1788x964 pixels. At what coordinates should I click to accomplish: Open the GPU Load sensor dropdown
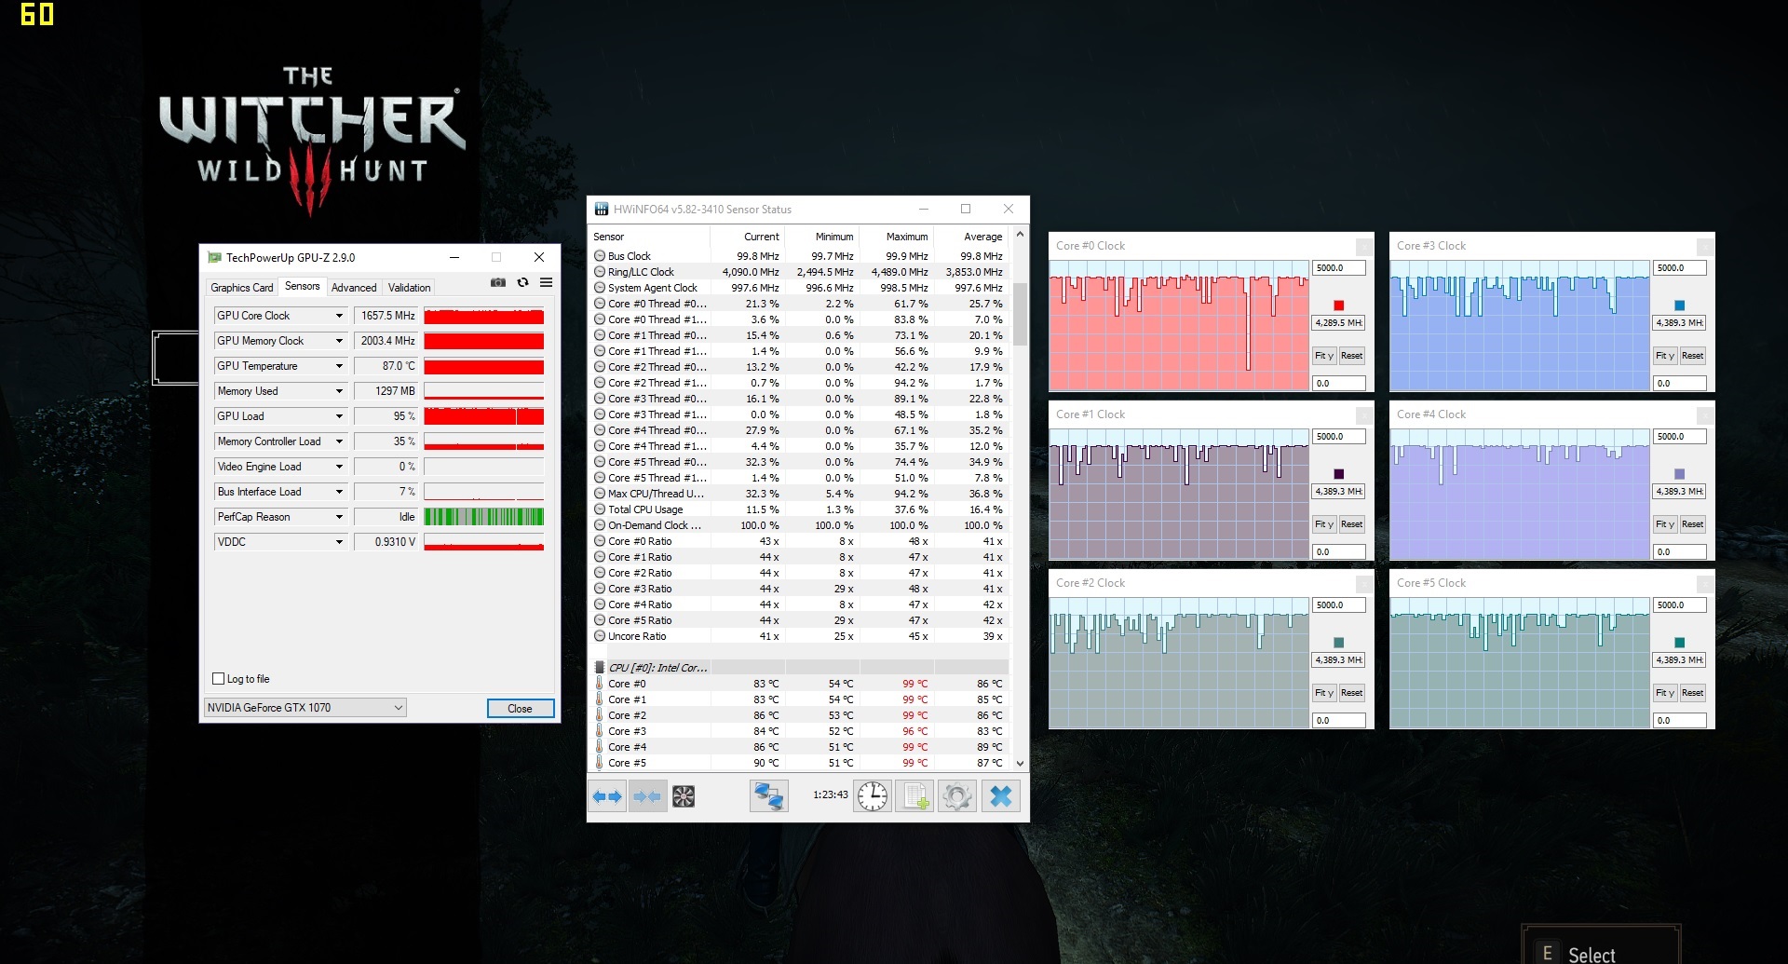339,416
